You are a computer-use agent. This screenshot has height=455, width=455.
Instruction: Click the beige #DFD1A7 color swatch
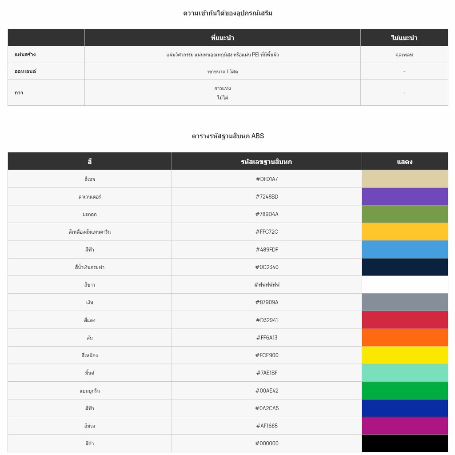click(x=405, y=179)
